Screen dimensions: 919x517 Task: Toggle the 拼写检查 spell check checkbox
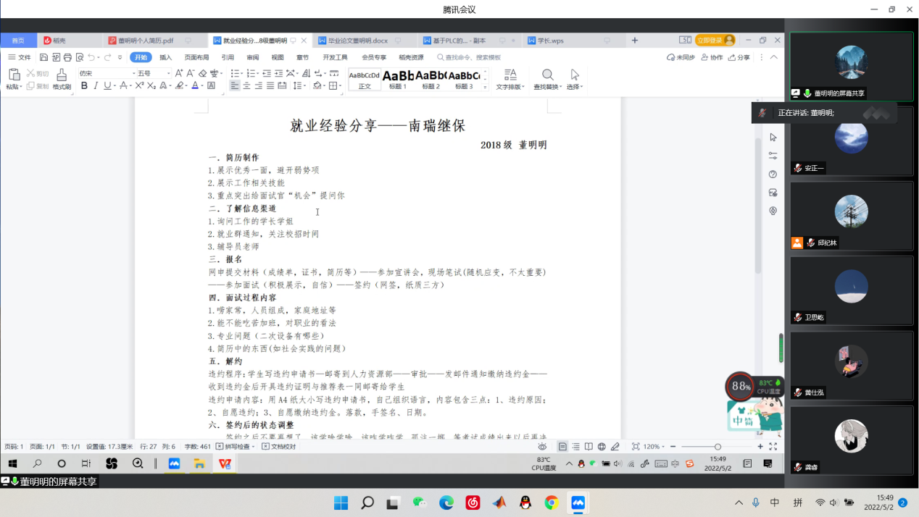(220, 447)
